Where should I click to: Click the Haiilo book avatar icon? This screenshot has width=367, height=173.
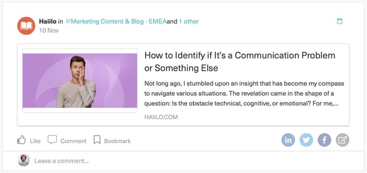click(x=26, y=26)
